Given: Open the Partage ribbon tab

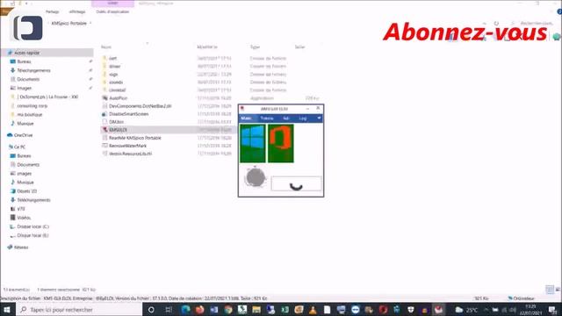Looking at the screenshot, I should click(x=52, y=11).
